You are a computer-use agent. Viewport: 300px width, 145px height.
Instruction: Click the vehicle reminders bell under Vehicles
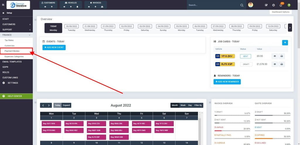click(x=77, y=6)
